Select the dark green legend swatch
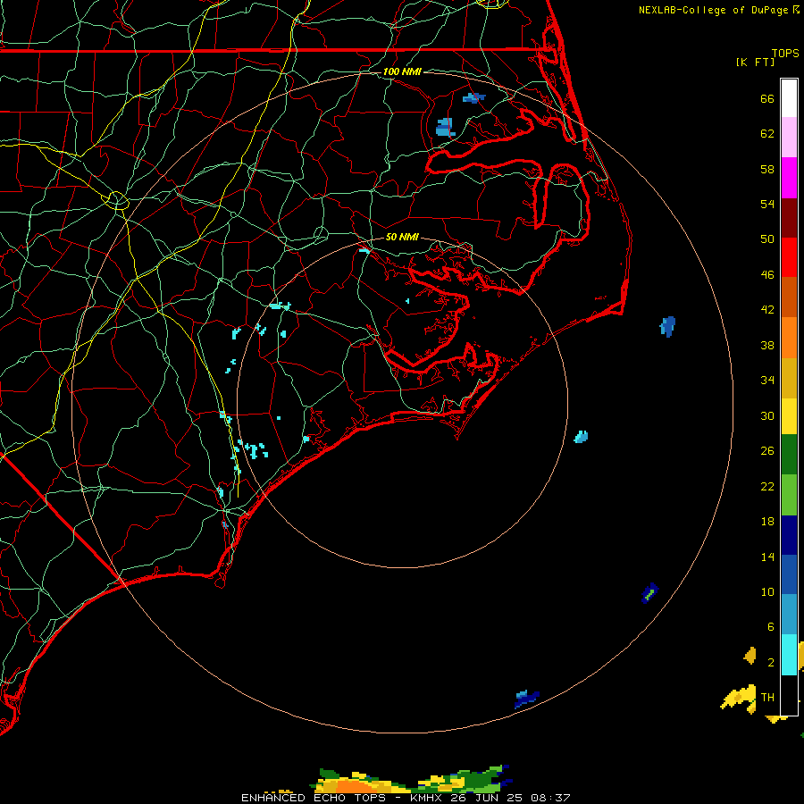The width and height of the screenshot is (804, 804). click(x=789, y=455)
